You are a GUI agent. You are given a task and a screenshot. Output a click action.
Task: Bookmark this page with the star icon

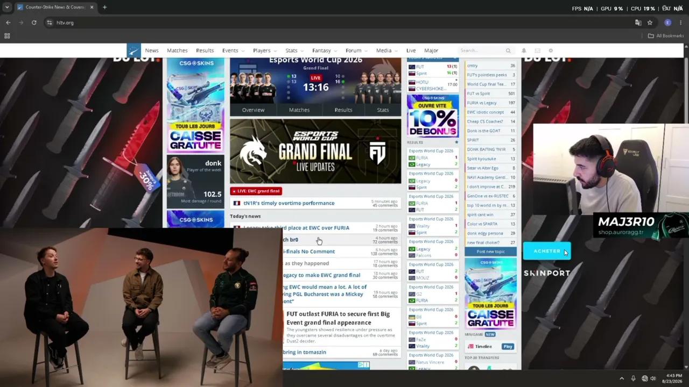click(x=650, y=23)
